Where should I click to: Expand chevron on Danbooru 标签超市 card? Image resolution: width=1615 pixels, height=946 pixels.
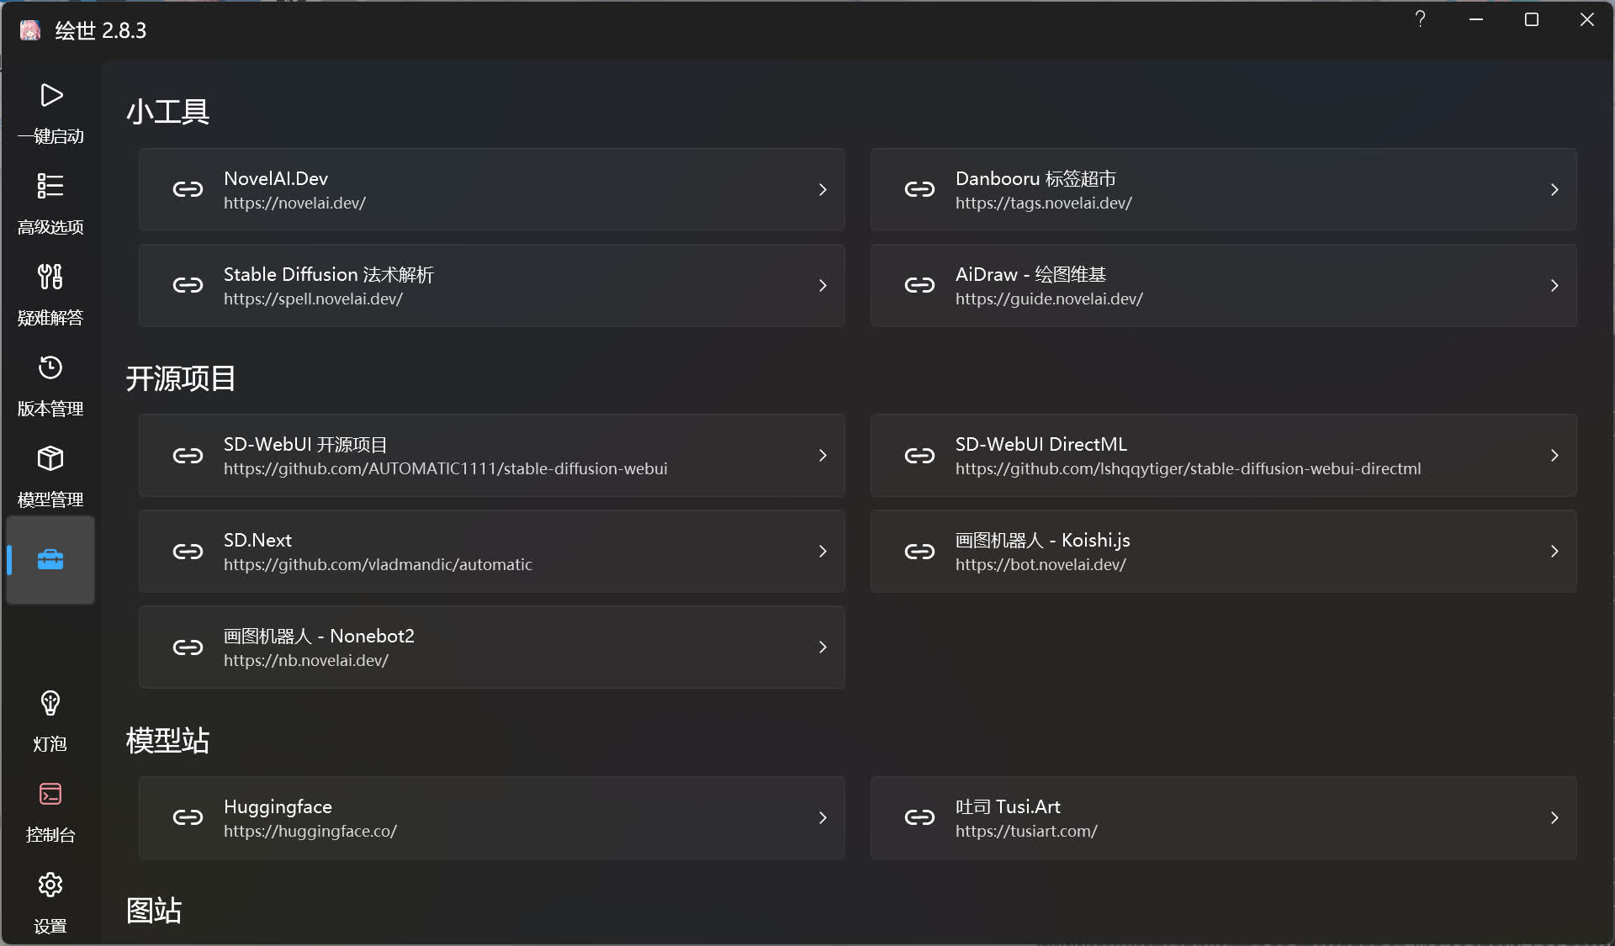pyautogui.click(x=1554, y=190)
